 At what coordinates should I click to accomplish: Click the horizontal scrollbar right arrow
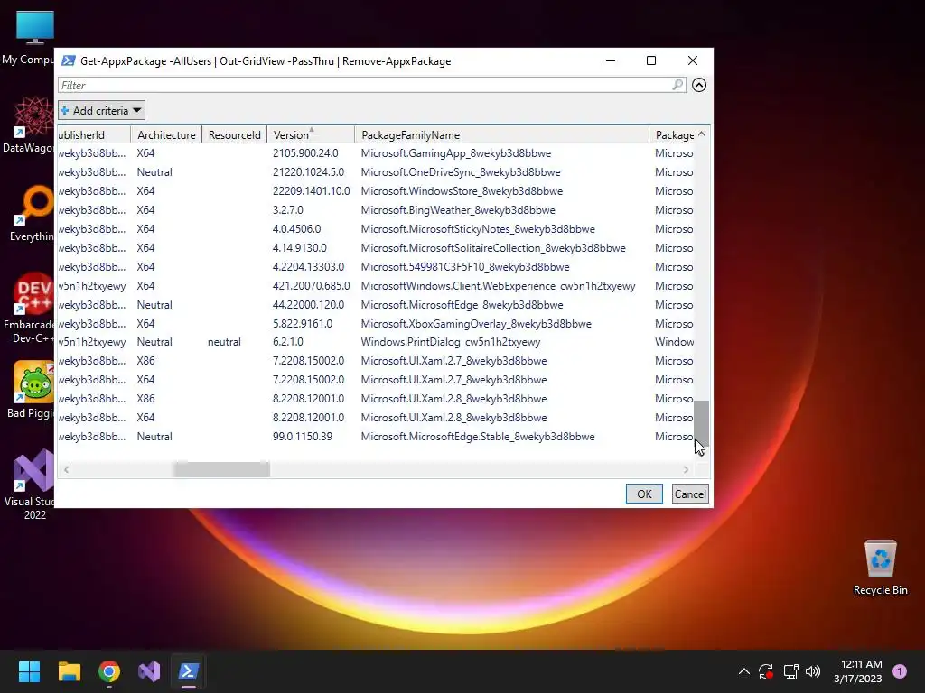[x=686, y=469]
